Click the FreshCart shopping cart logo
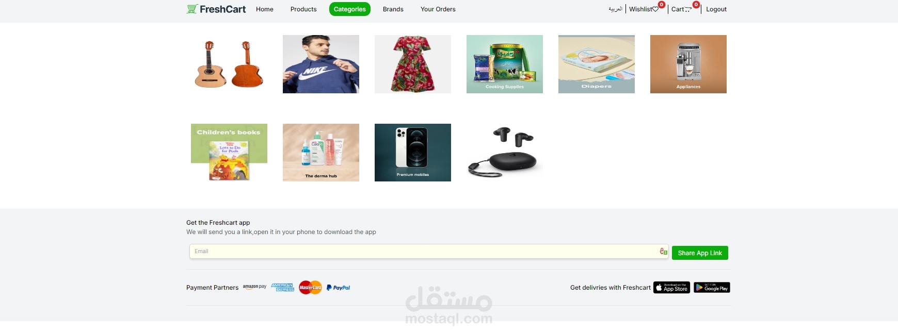This screenshot has height=333, width=898. pos(192,9)
